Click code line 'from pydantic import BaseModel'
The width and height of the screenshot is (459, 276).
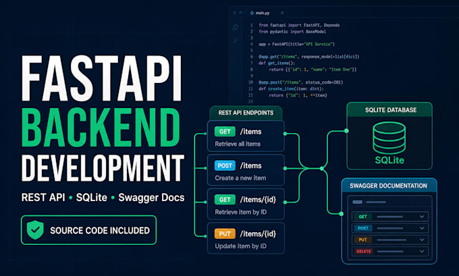coord(292,32)
